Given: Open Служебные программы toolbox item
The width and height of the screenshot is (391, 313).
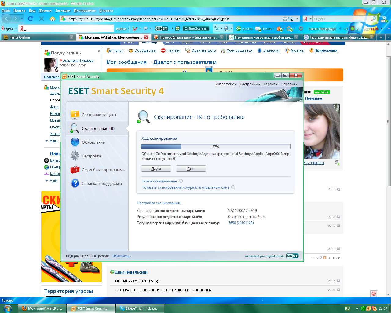Looking at the screenshot, I should tap(97, 170).
